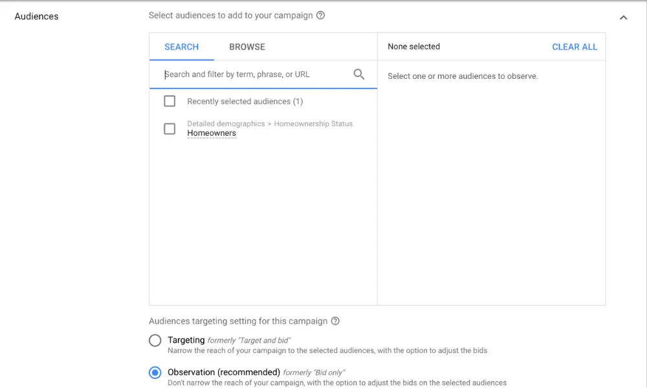Click the Homeownership Status breadcrumb text

click(313, 124)
